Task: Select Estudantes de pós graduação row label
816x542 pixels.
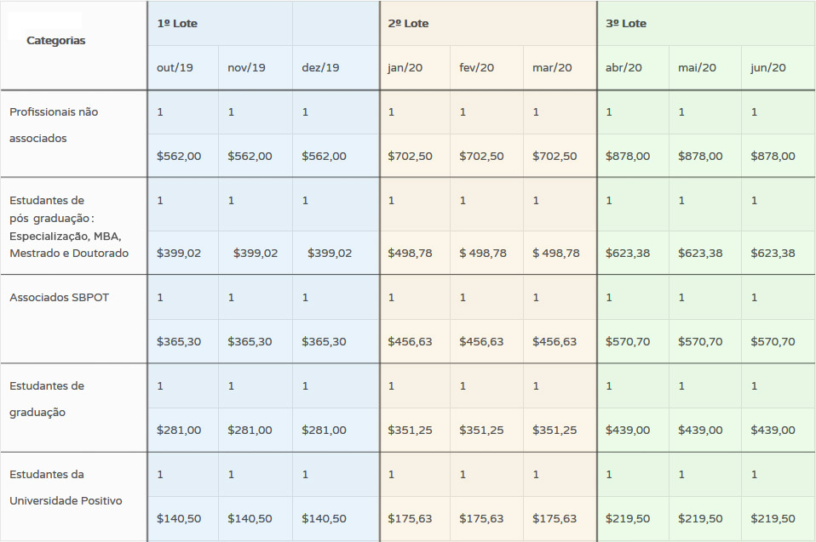Action: pos(69,226)
